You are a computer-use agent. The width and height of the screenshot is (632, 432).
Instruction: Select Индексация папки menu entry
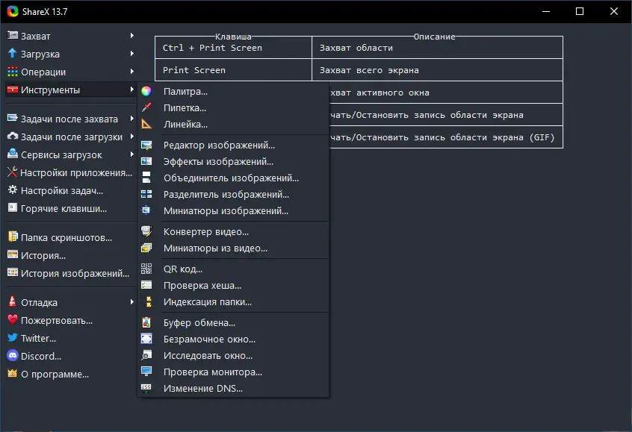pyautogui.click(x=208, y=302)
